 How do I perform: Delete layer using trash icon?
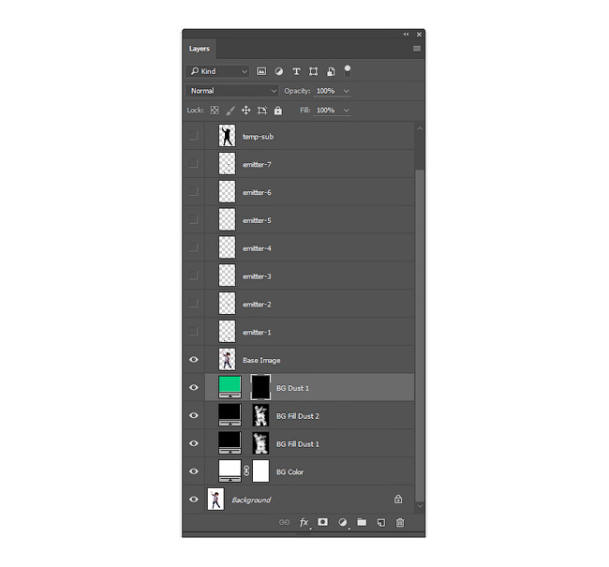pos(400,523)
